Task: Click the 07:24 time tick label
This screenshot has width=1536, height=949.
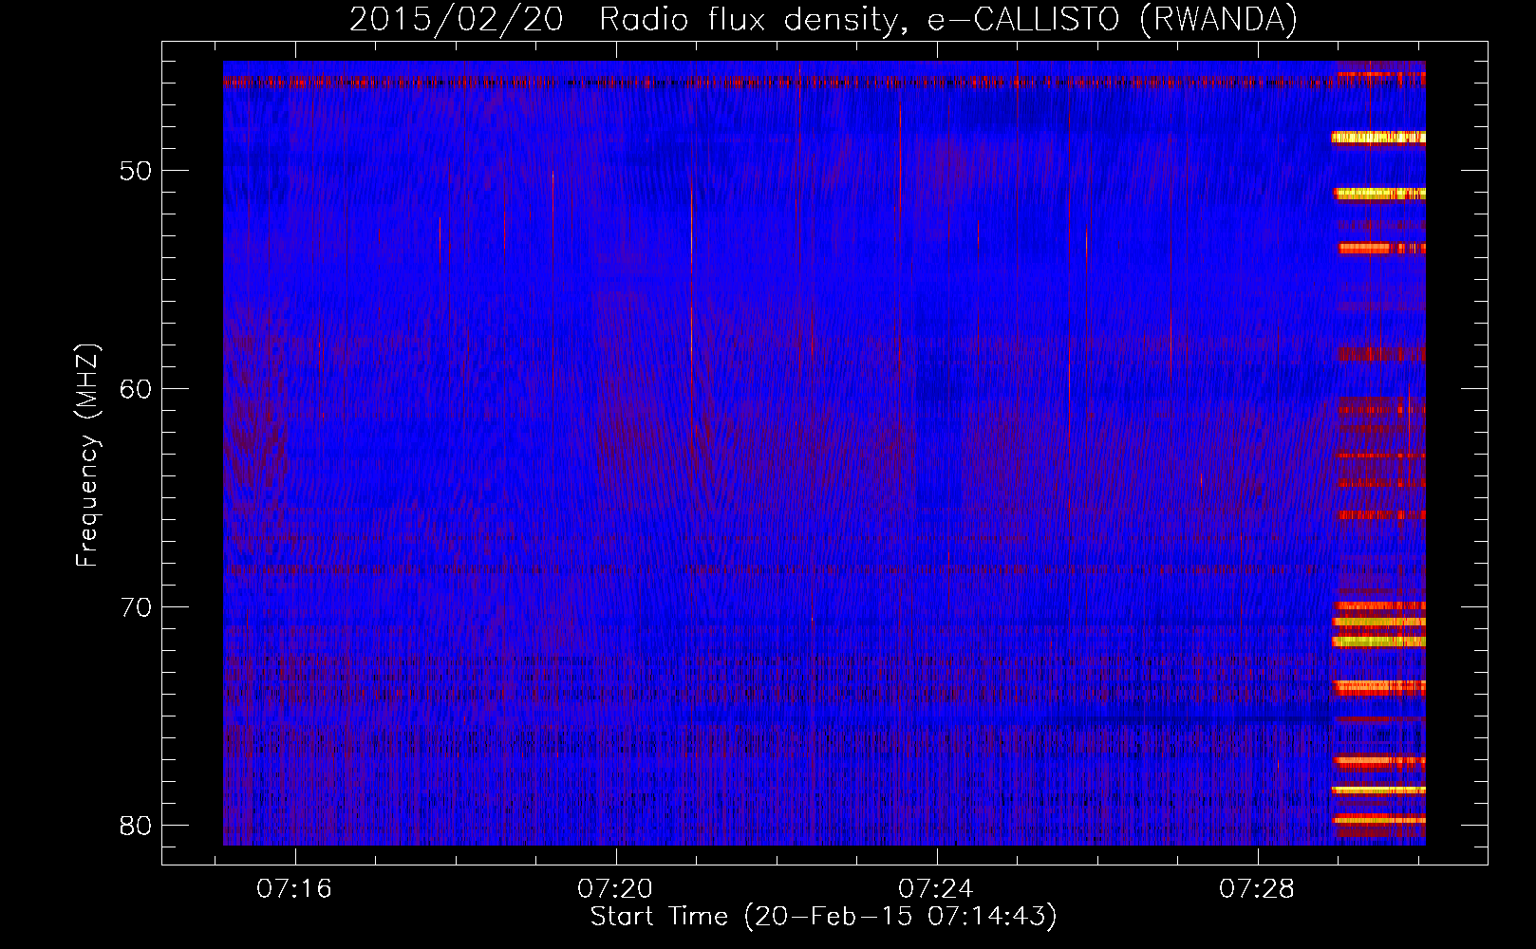Action: tap(936, 888)
